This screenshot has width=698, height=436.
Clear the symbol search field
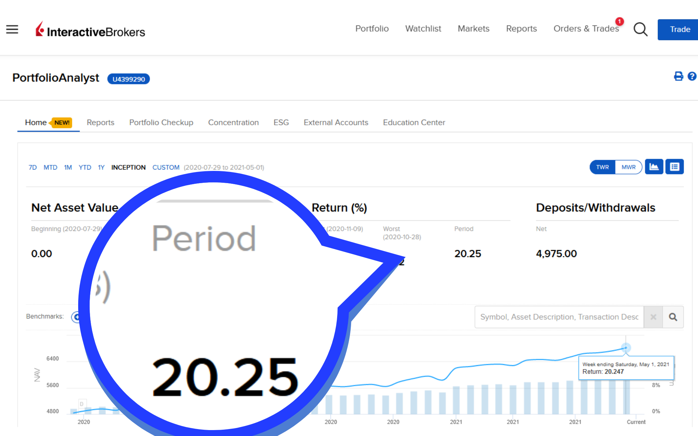[x=653, y=317]
